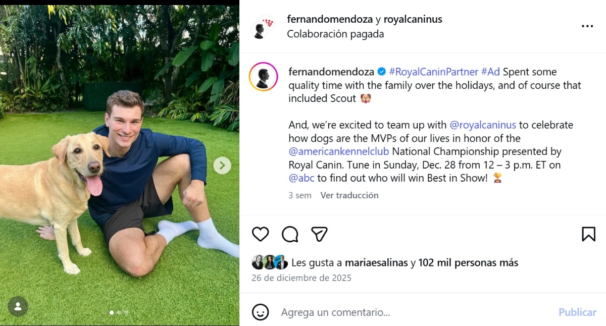
Task: Open the emoji picker in the comment box
Action: pos(260,312)
